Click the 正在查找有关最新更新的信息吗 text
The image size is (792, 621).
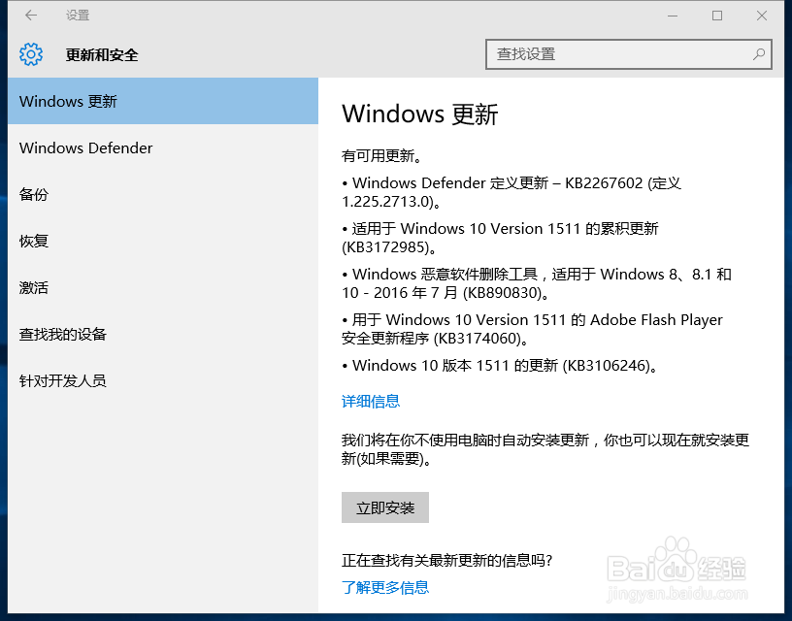pyautogui.click(x=447, y=560)
